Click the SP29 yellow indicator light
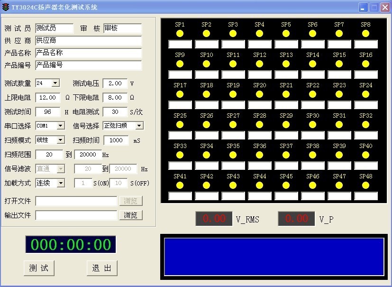This screenshot has height=287, width=392. 286,125
